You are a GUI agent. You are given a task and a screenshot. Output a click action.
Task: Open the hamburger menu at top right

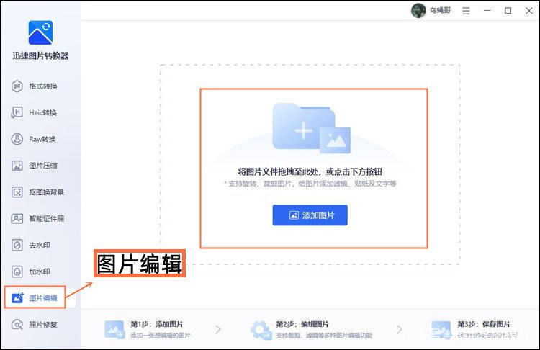point(466,11)
